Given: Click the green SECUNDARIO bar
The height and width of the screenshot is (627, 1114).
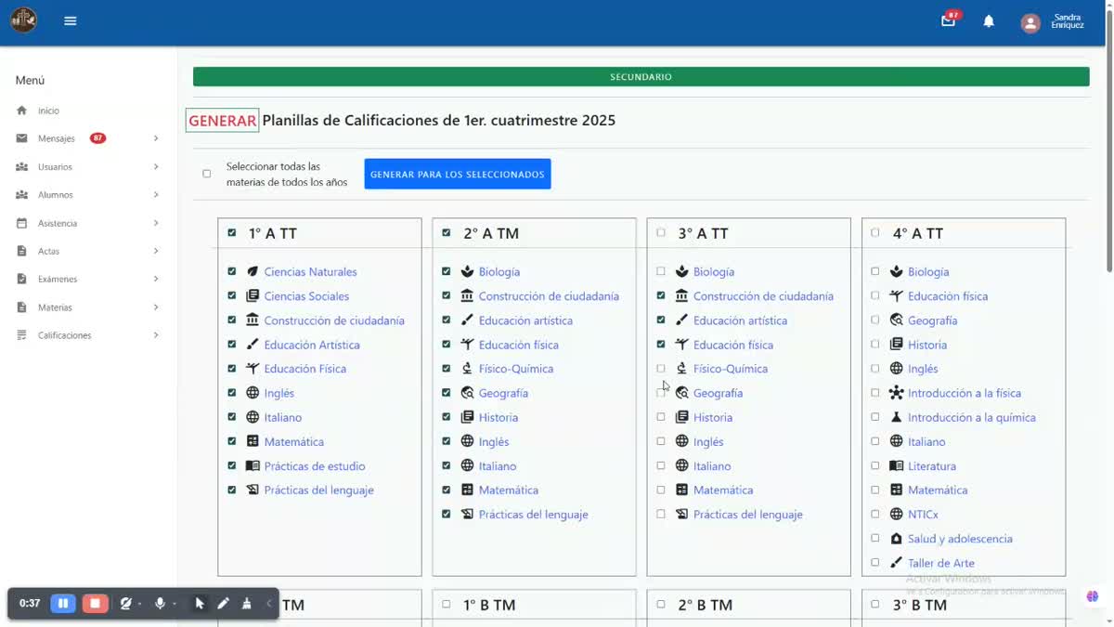Looking at the screenshot, I should point(641,77).
